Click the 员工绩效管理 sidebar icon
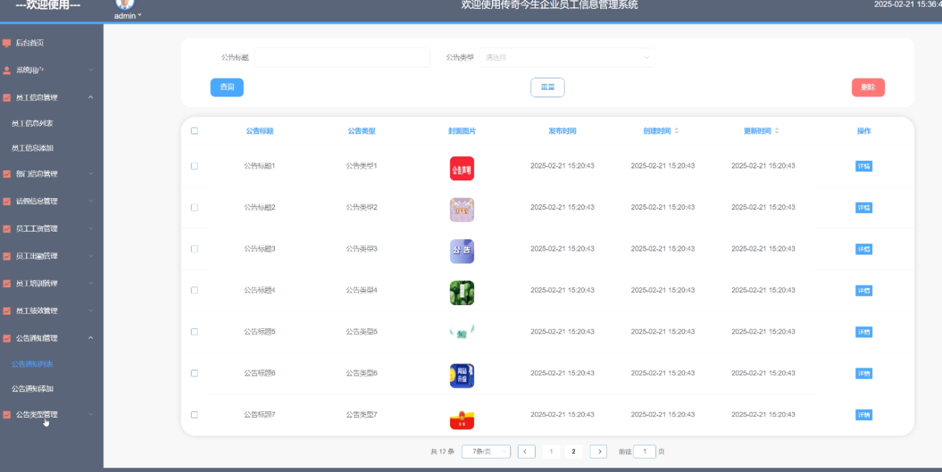Viewport: 942px width, 472px height. 7,311
